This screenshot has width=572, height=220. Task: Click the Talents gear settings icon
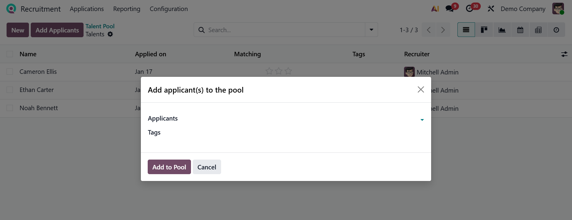pos(110,34)
